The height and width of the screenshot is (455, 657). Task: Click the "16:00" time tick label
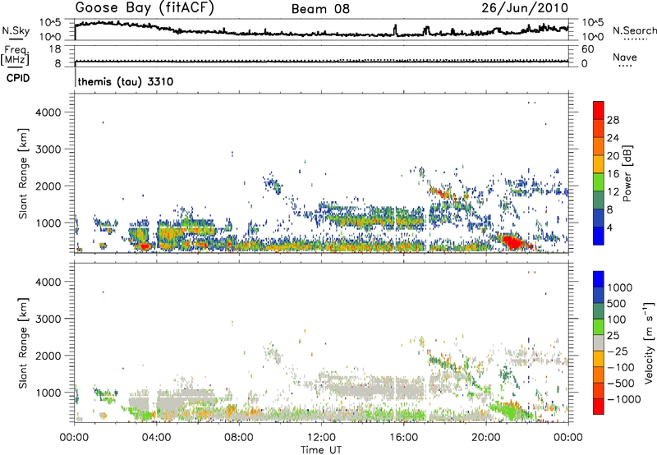point(403,438)
